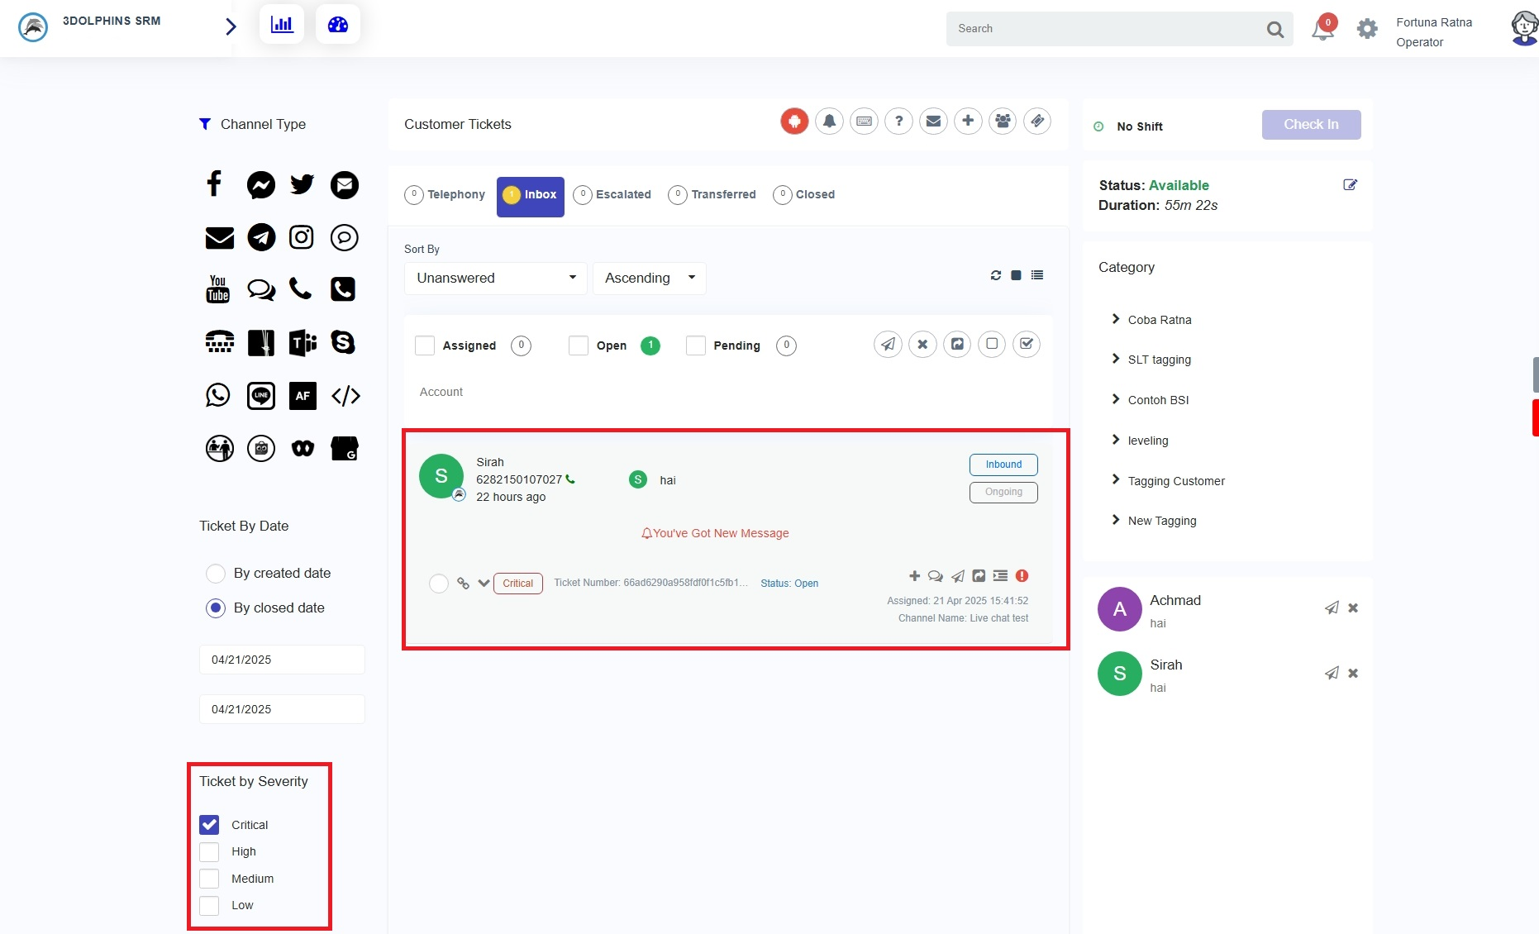Click the refresh tickets icon

click(x=995, y=275)
